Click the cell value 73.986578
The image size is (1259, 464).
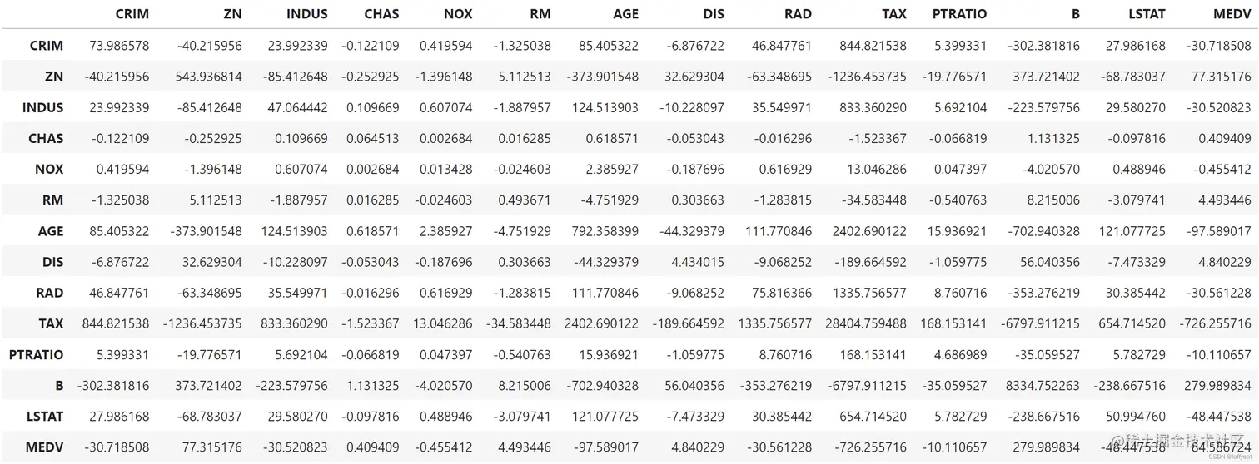pos(119,46)
